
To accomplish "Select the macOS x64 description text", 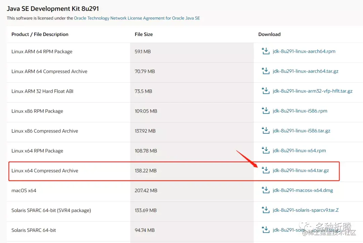I will (x=24, y=191).
